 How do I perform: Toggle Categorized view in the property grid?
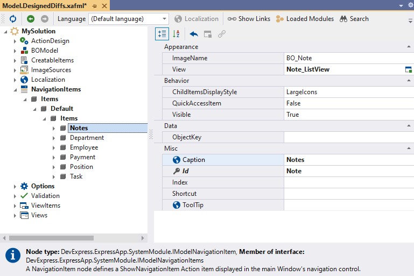pyautogui.click(x=162, y=34)
